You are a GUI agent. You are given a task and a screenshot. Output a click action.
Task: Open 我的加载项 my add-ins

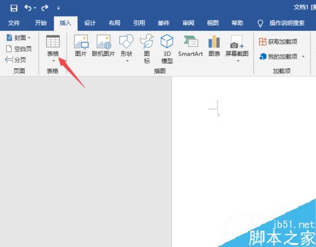click(x=279, y=56)
